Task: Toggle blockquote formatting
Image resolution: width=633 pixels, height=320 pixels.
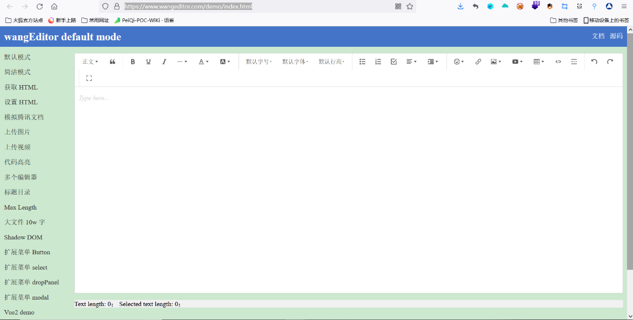Action: pos(113,62)
